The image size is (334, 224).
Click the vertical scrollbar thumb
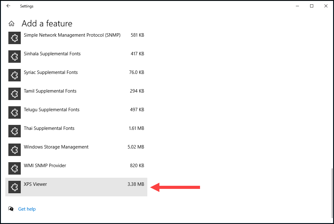tap(332, 194)
